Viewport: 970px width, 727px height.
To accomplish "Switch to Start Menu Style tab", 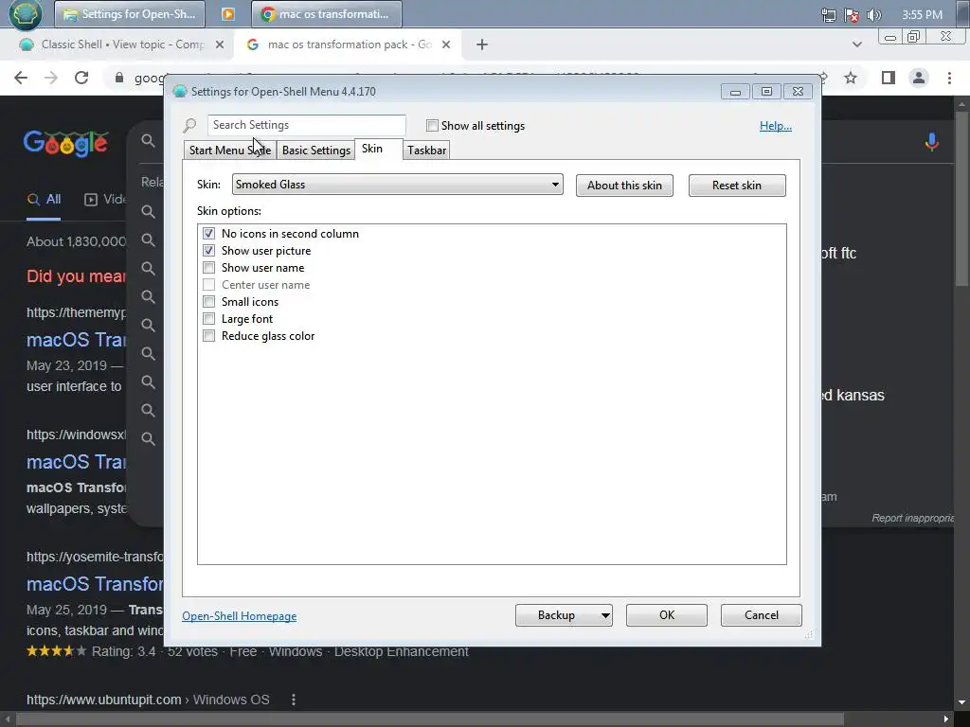I will coord(229,151).
